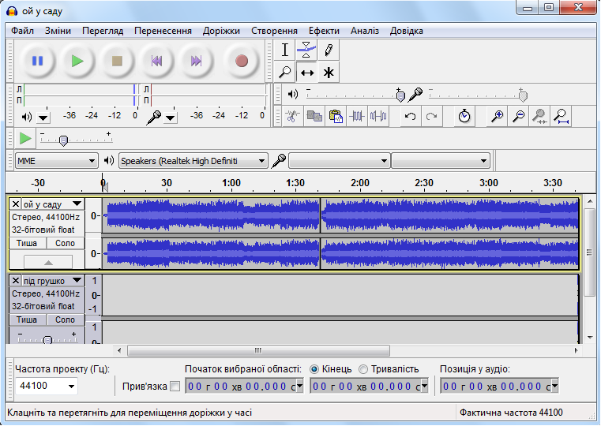
Task: Close the 'ой у саду' track
Action: 15,204
